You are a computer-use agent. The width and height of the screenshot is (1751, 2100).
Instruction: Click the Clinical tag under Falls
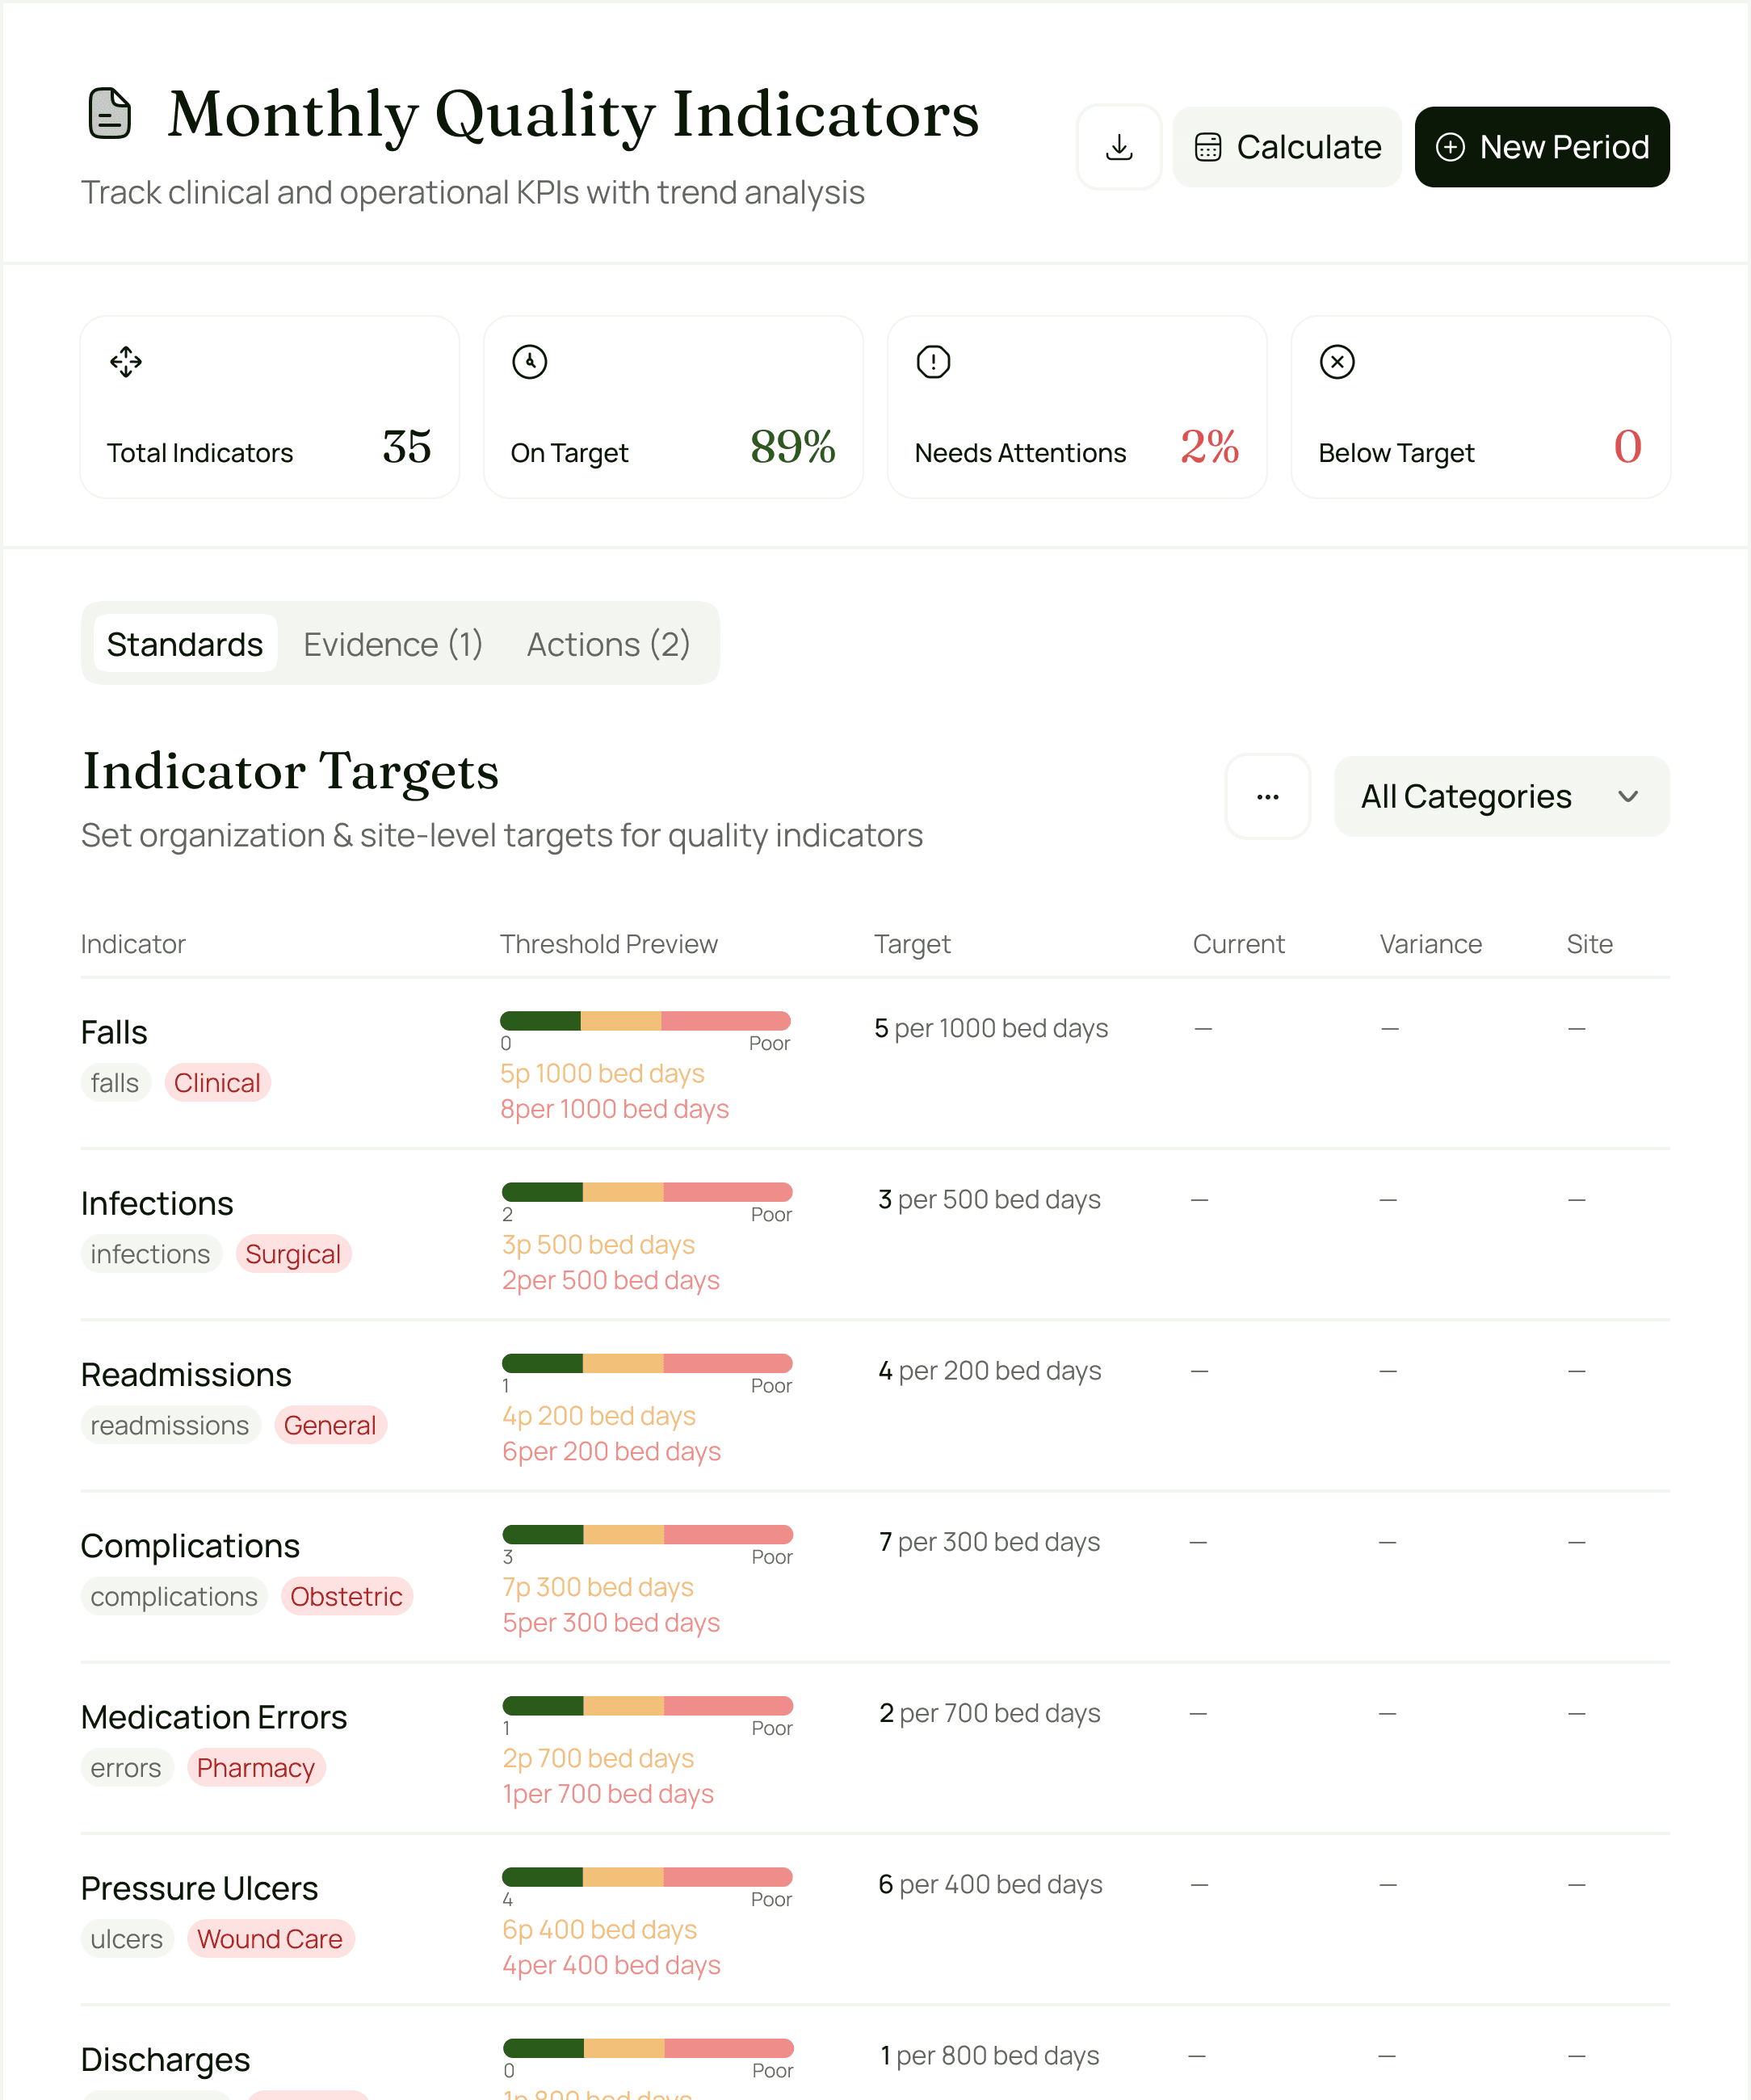coord(217,1083)
